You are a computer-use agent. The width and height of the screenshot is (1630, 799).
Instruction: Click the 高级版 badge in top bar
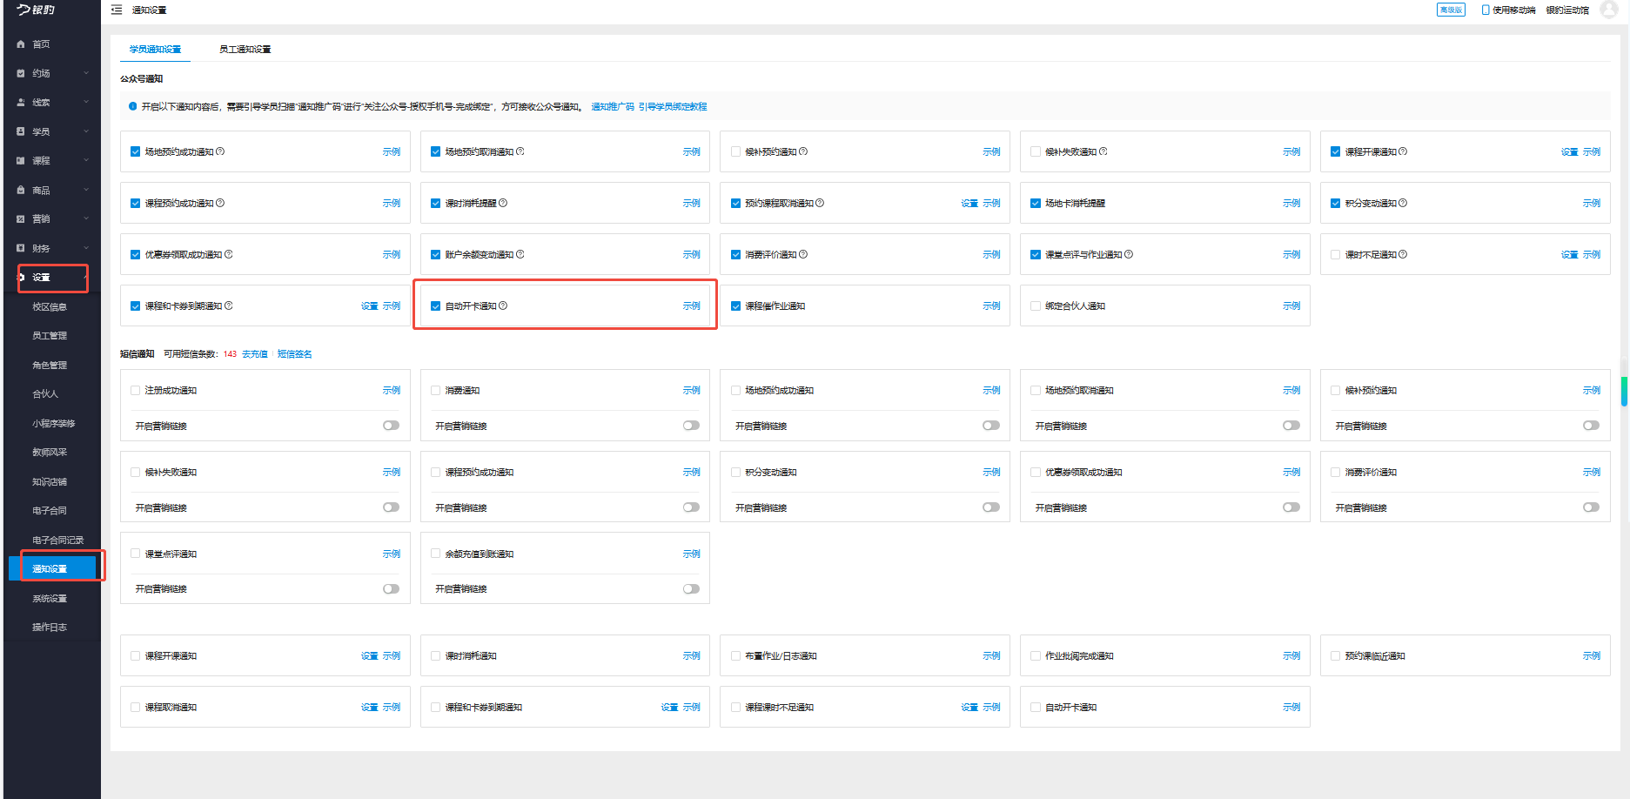point(1450,10)
